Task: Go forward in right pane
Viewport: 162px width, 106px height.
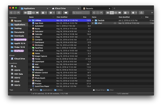Action: click(98, 13)
